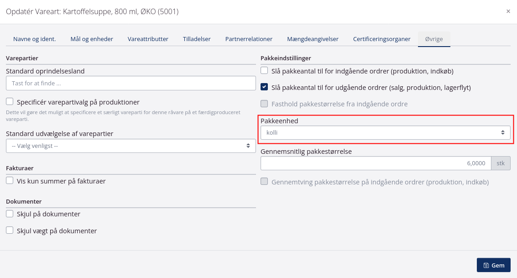Open the Partnerrelationer tab
The width and height of the screenshot is (517, 278).
[x=249, y=39]
